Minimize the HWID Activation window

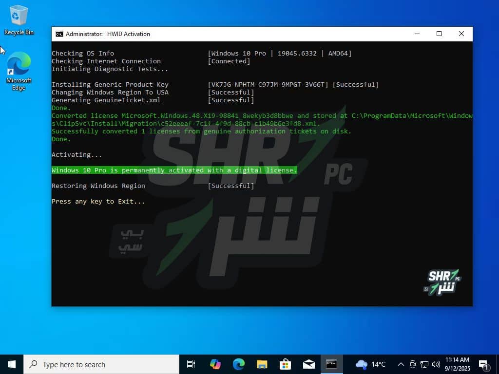pyautogui.click(x=417, y=34)
